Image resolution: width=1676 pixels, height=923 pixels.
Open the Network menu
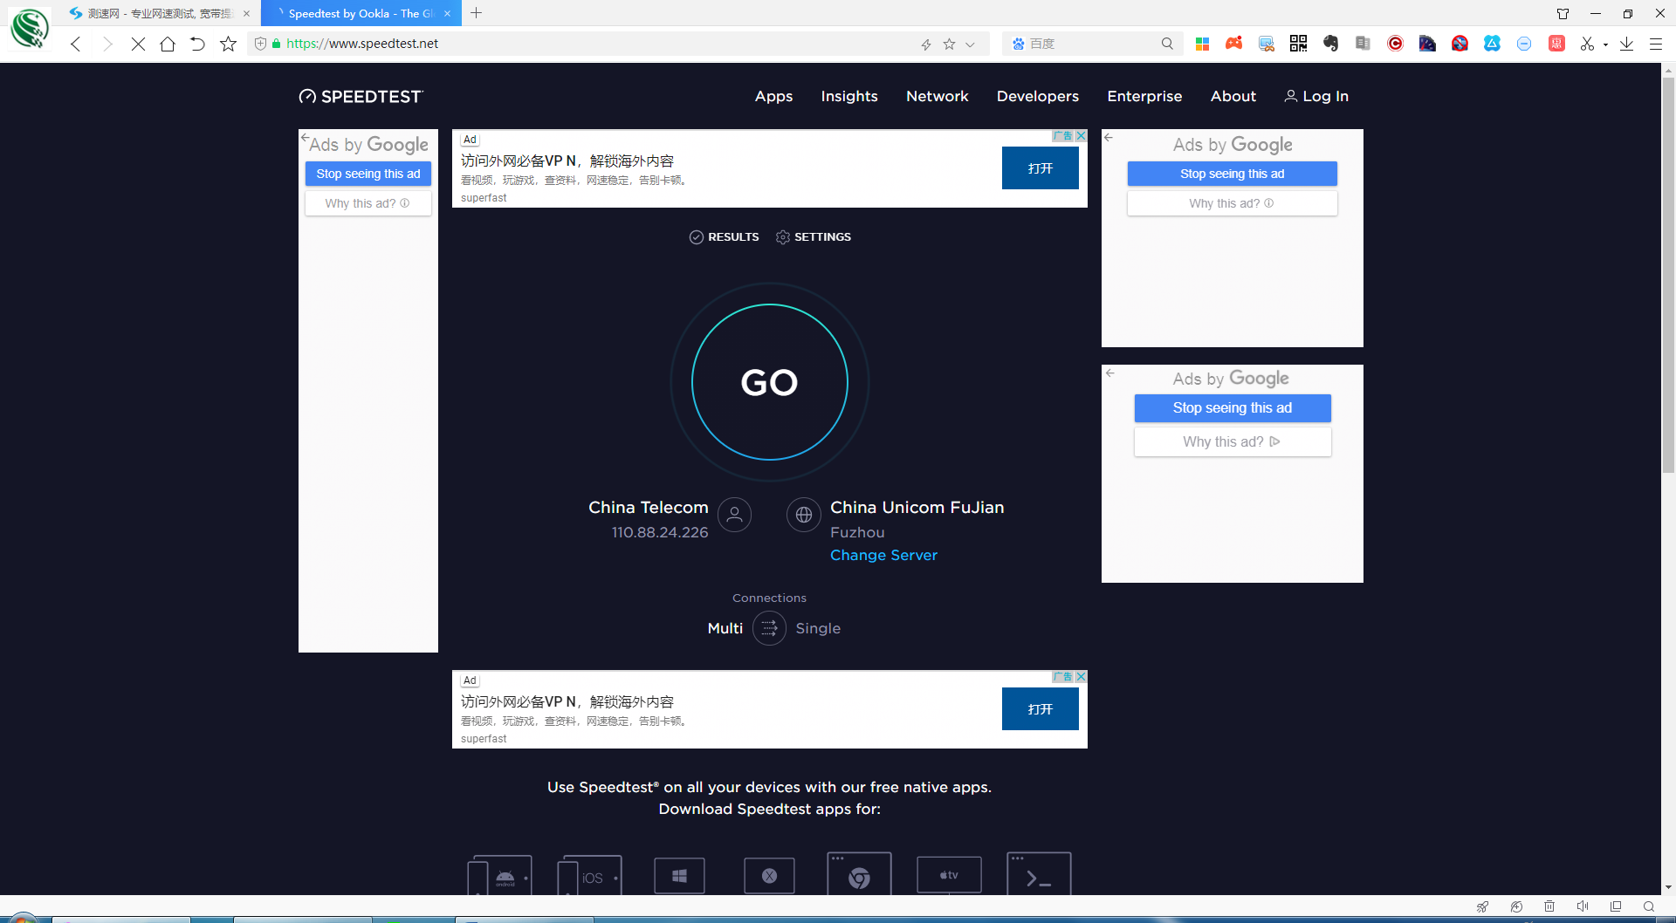click(937, 96)
